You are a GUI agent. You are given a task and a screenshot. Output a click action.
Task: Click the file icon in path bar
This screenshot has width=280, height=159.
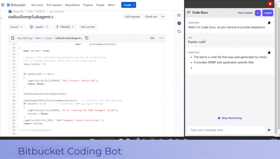pos(13,38)
